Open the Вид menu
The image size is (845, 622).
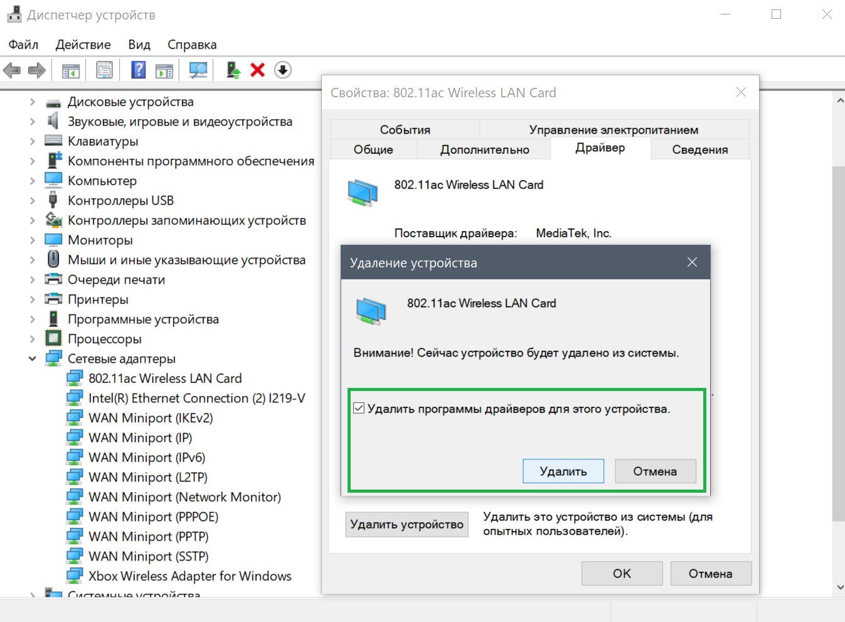tap(139, 45)
